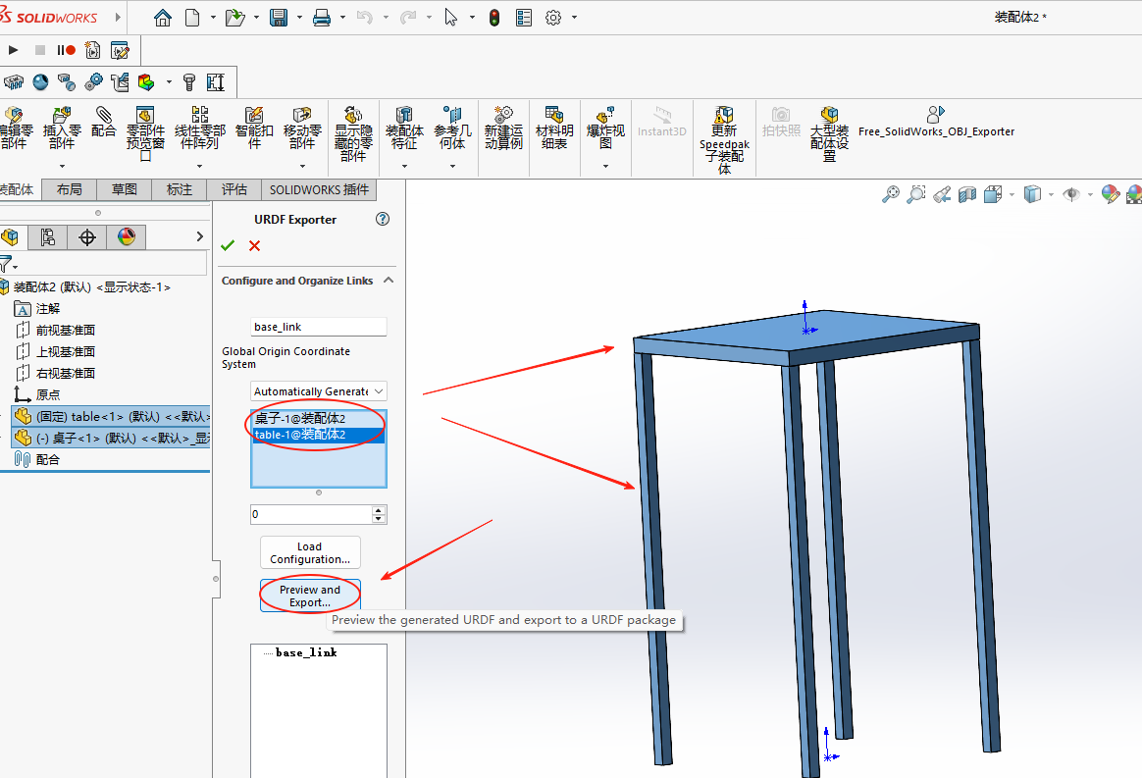The image size is (1142, 778).
Task: Open the display style dropdown
Action: pyautogui.click(x=1051, y=193)
